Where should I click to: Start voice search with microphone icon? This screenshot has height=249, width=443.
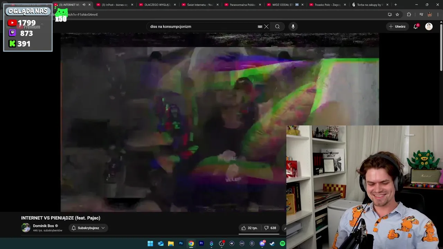click(x=293, y=26)
